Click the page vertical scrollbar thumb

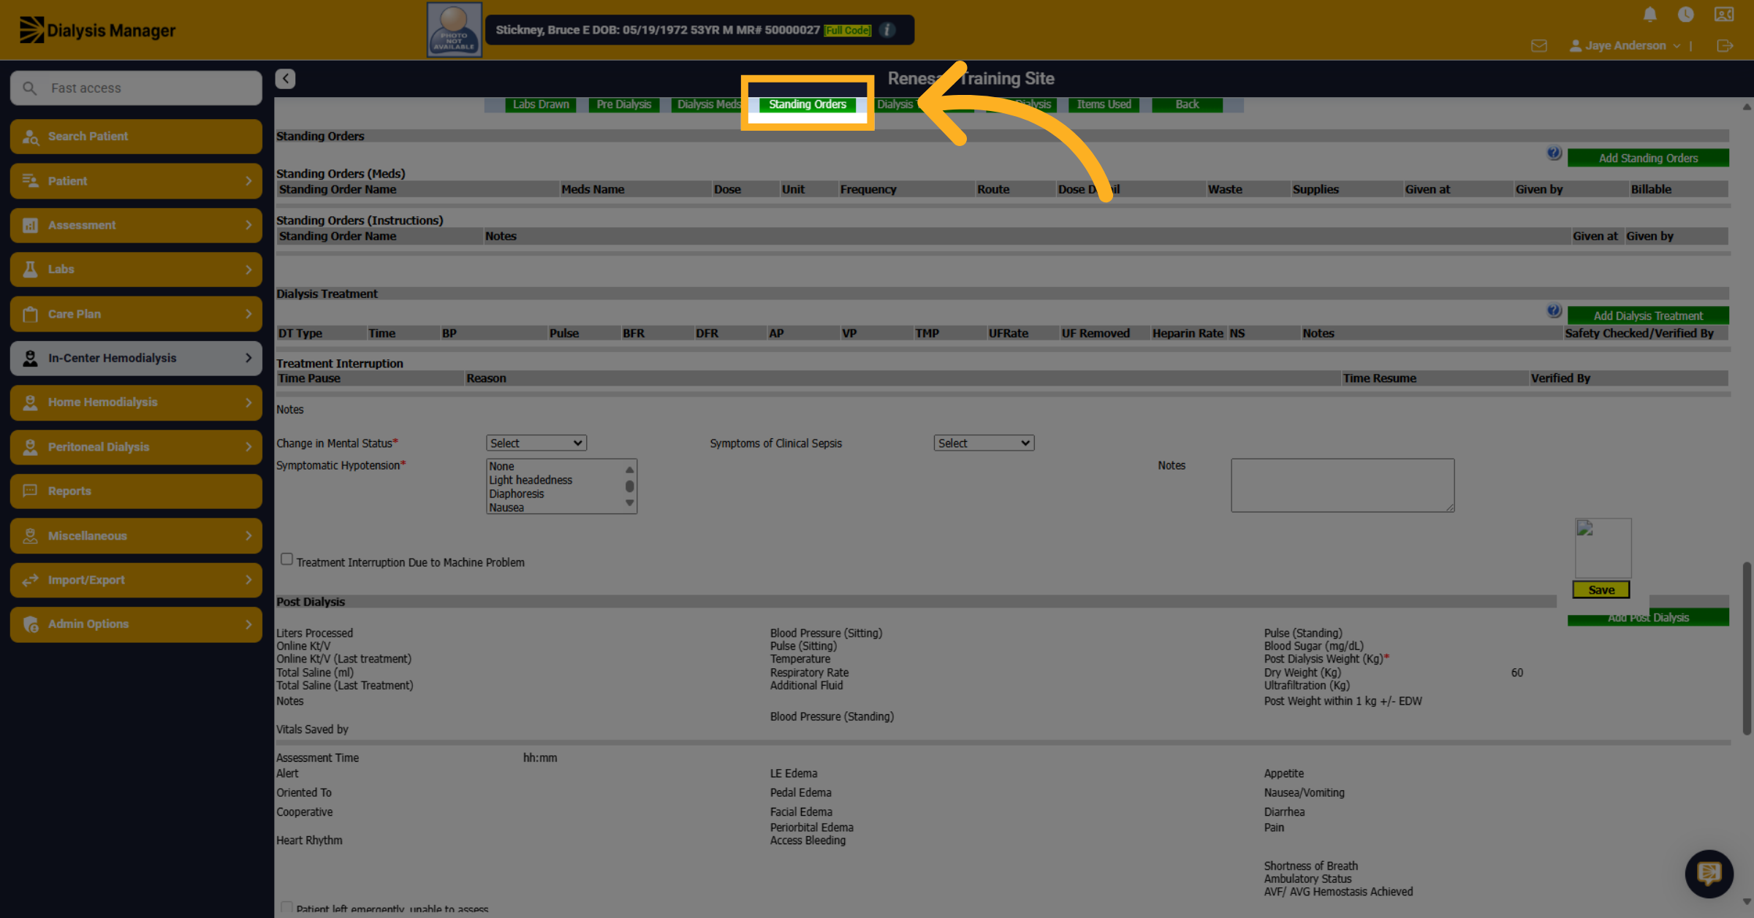tap(1747, 649)
